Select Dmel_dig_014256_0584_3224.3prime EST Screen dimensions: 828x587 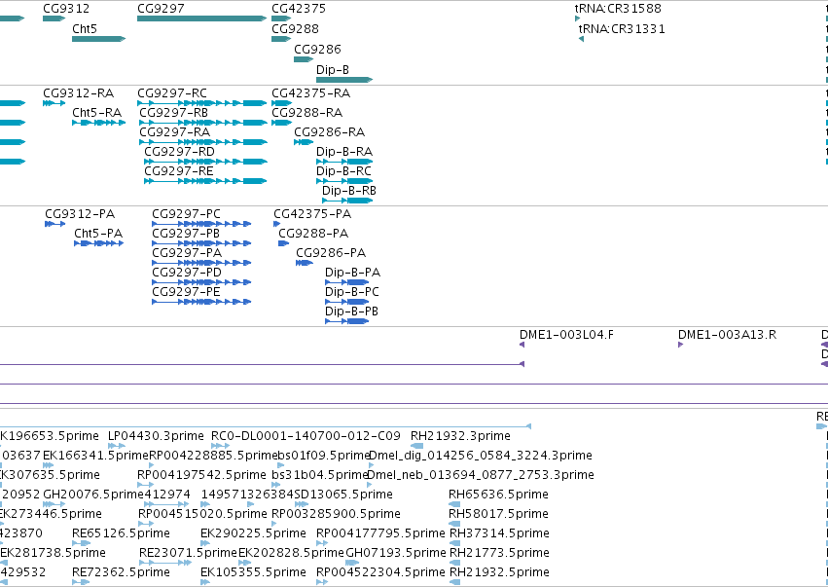pos(480,456)
